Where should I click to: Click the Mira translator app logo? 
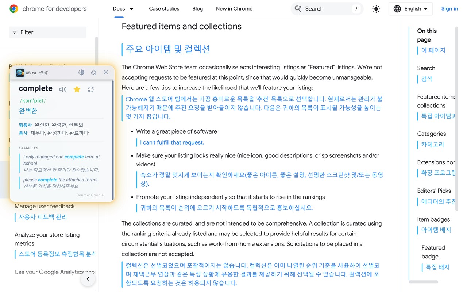click(x=20, y=73)
